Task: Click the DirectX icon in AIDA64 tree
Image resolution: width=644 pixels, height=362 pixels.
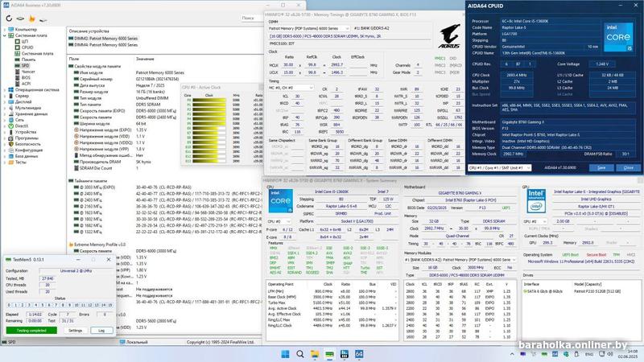Action: point(11,126)
